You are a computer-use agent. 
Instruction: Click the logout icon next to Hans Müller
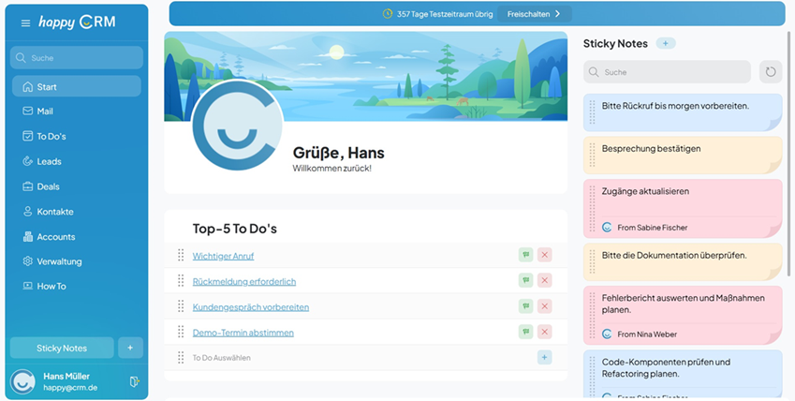tap(134, 381)
